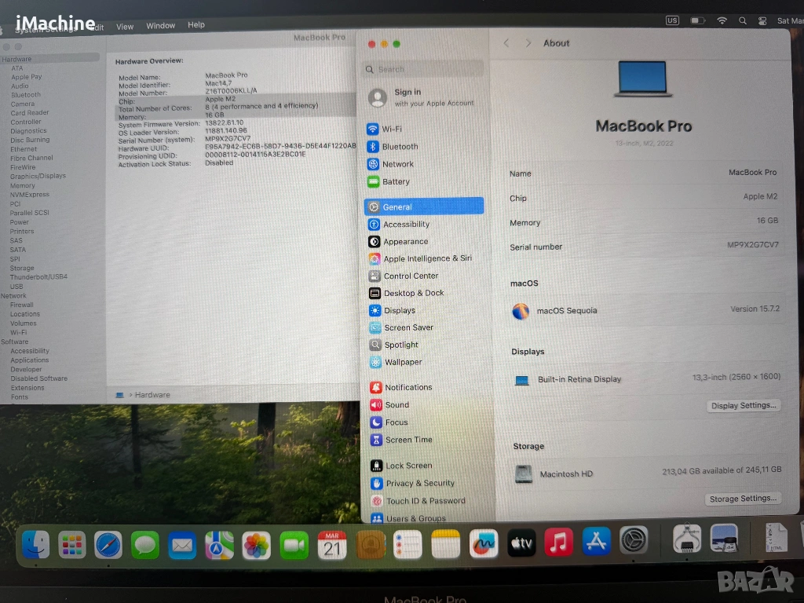Open the Window menu
The image size is (804, 603).
click(x=160, y=26)
